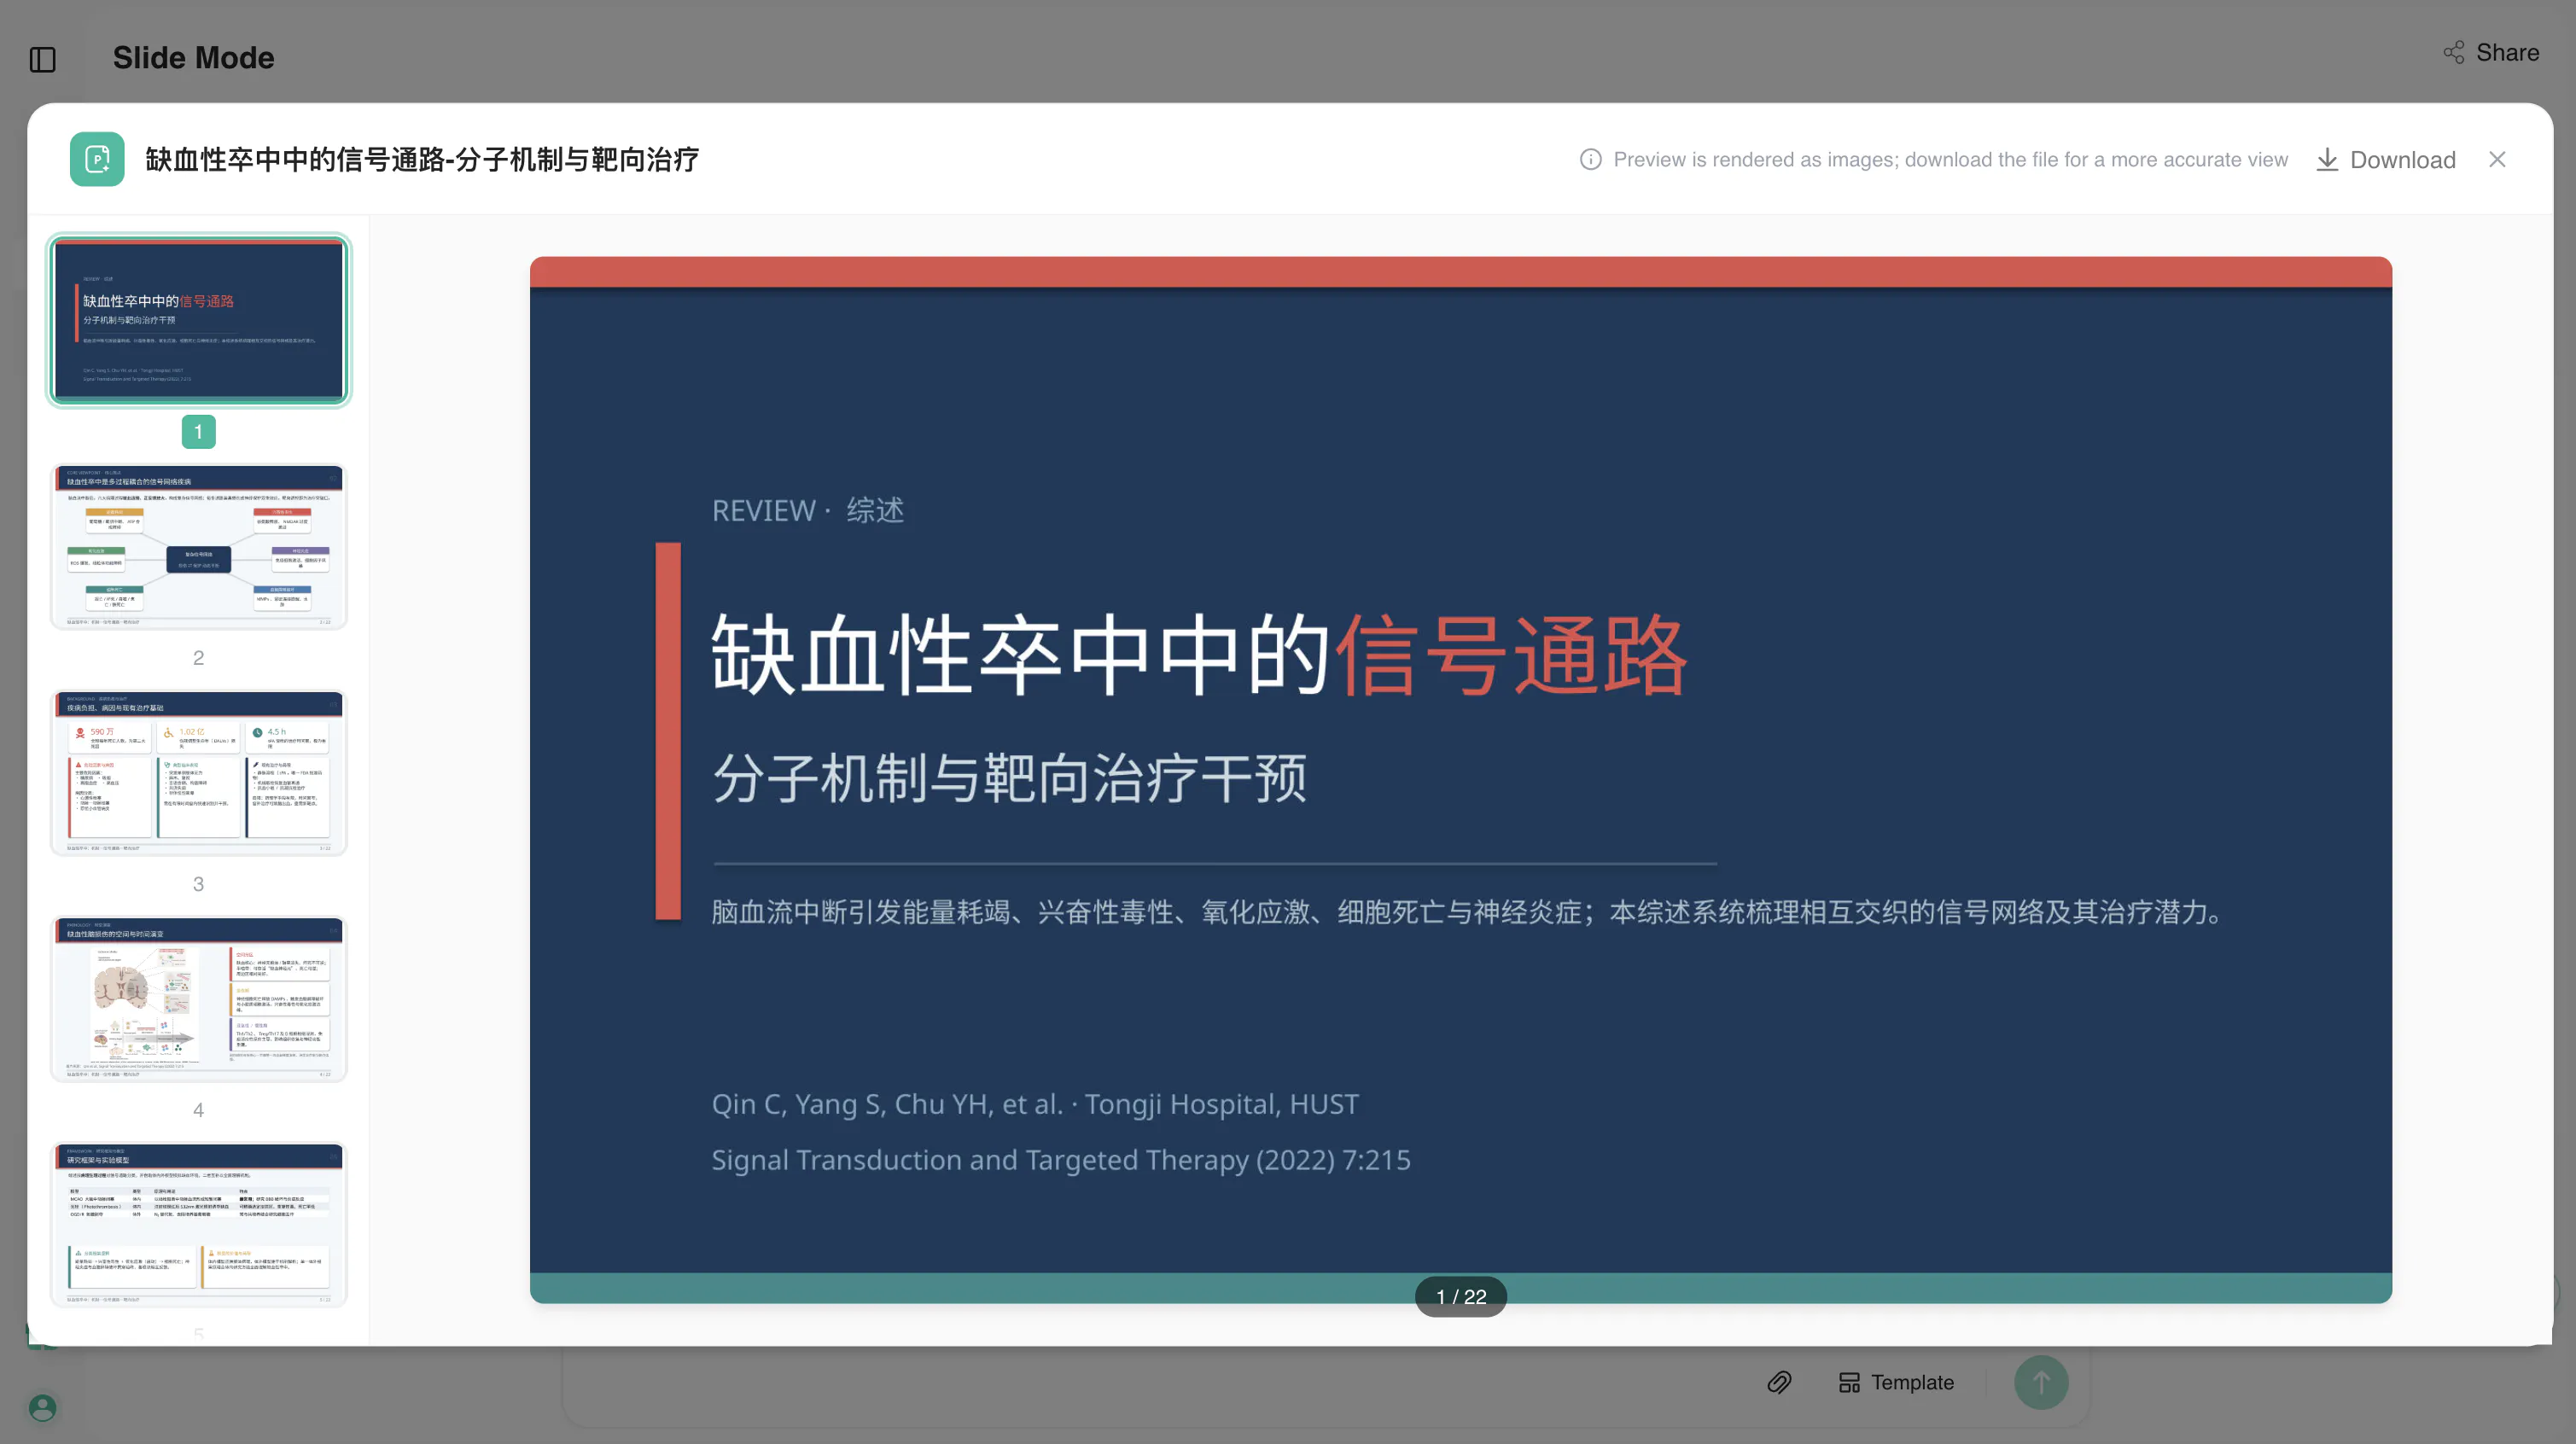The width and height of the screenshot is (2576, 1444).
Task: Open the user profile avatar
Action: pyautogui.click(x=42, y=1407)
